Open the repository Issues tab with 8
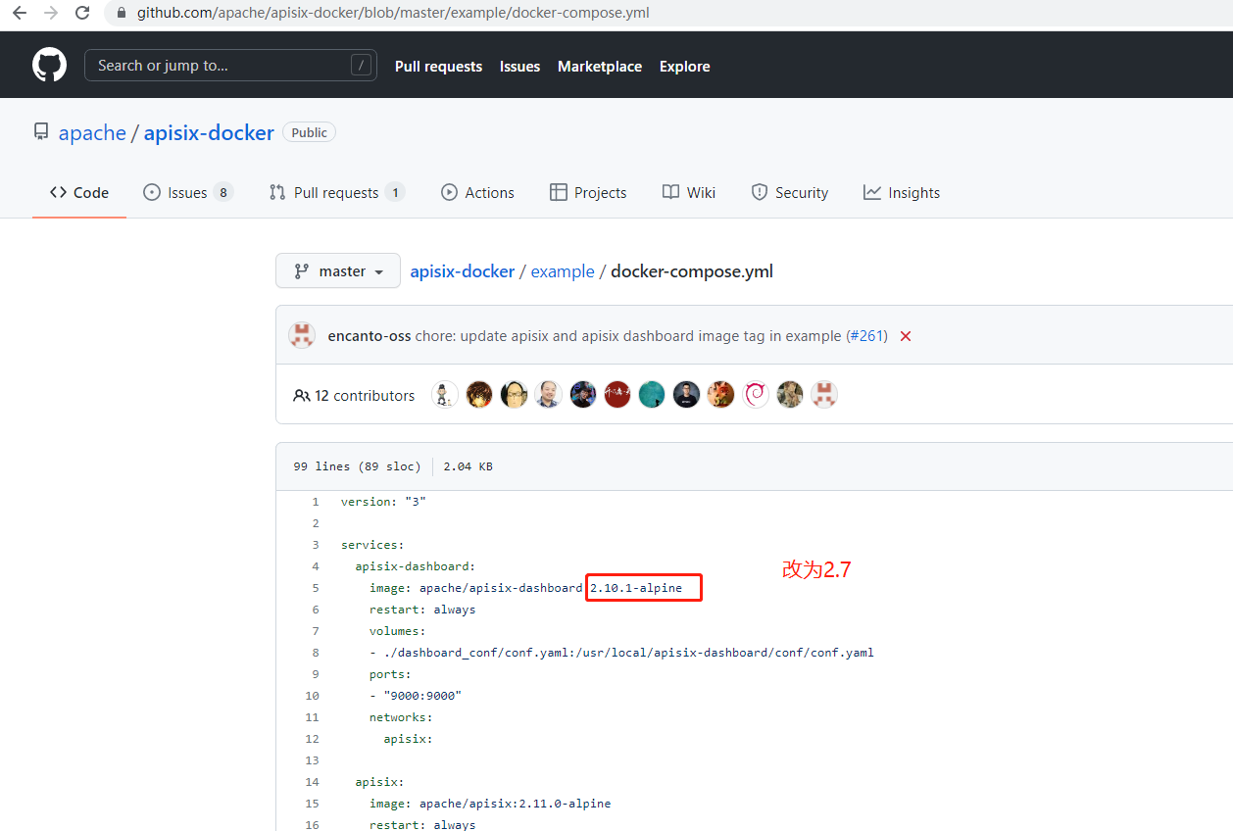 pos(188,192)
